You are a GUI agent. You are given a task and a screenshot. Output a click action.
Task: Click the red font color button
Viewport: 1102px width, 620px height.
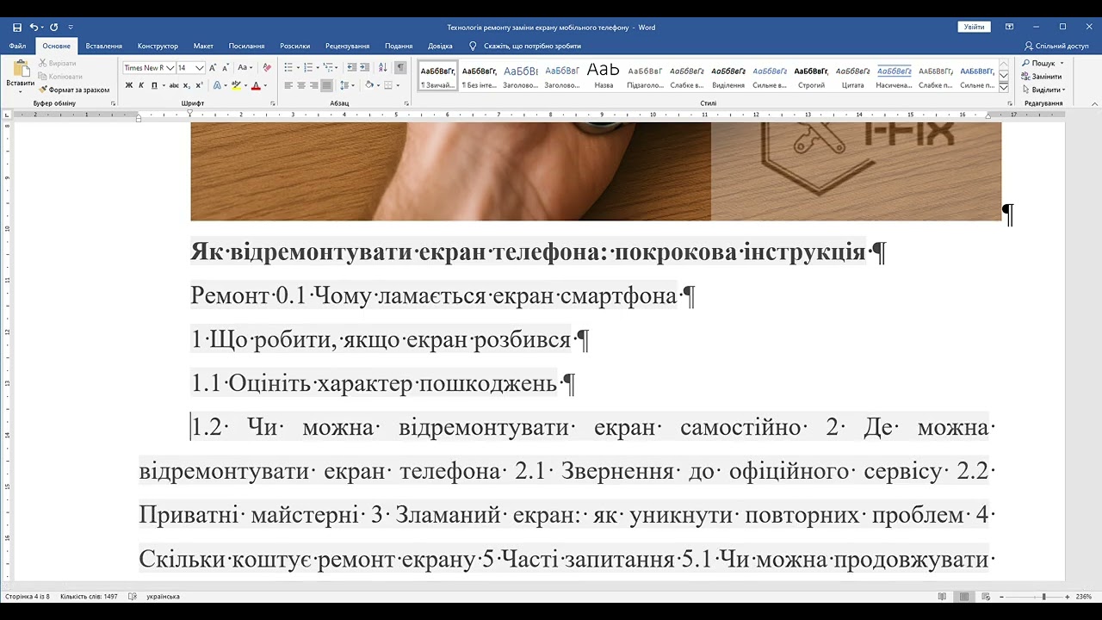coord(256,85)
